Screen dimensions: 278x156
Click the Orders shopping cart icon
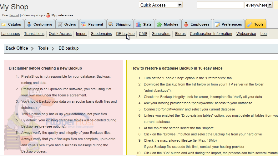point(60,24)
